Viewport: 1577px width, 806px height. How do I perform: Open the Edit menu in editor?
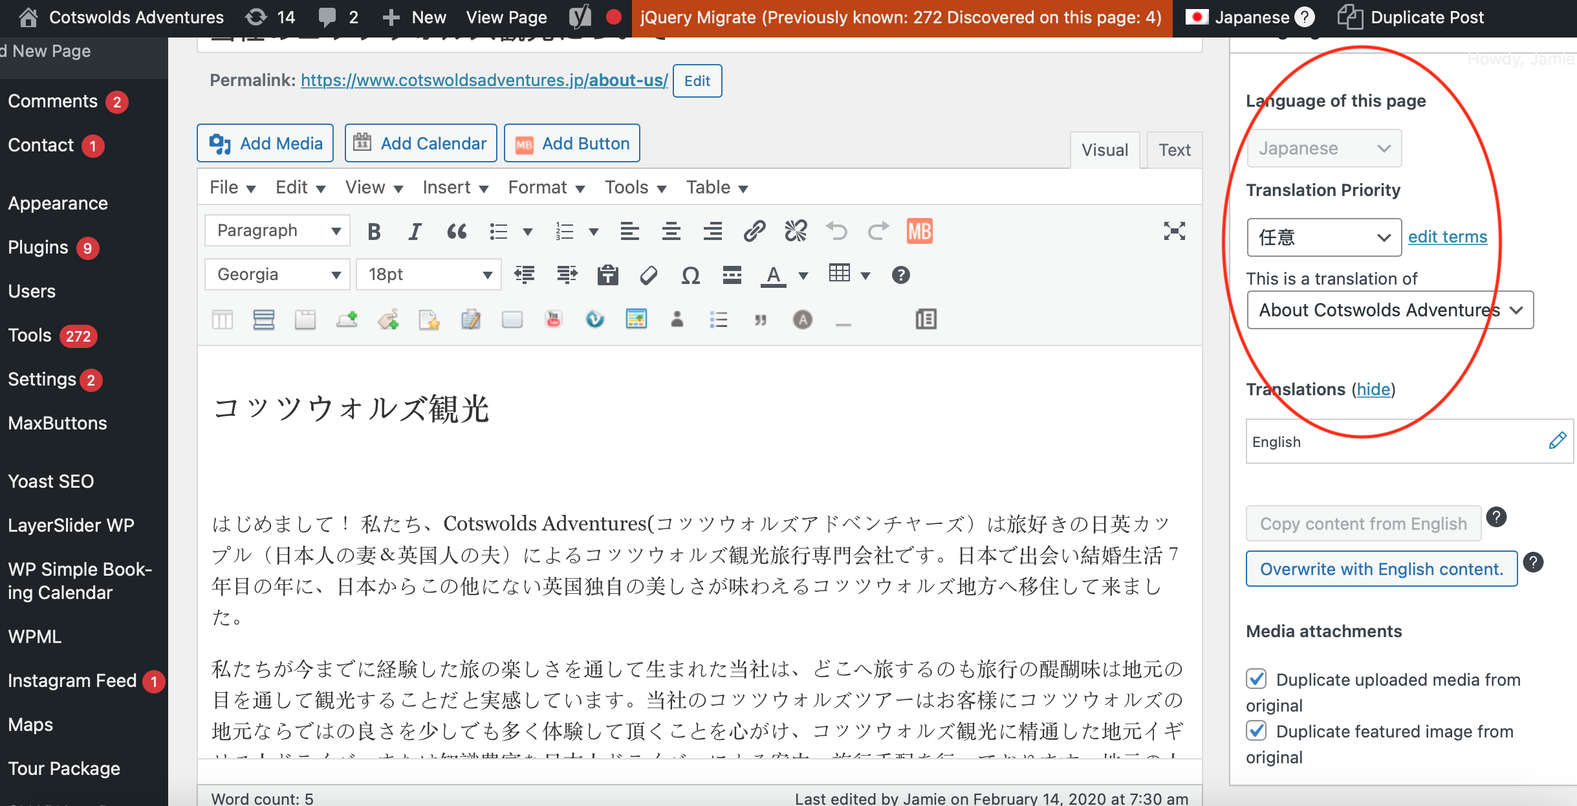click(x=300, y=188)
